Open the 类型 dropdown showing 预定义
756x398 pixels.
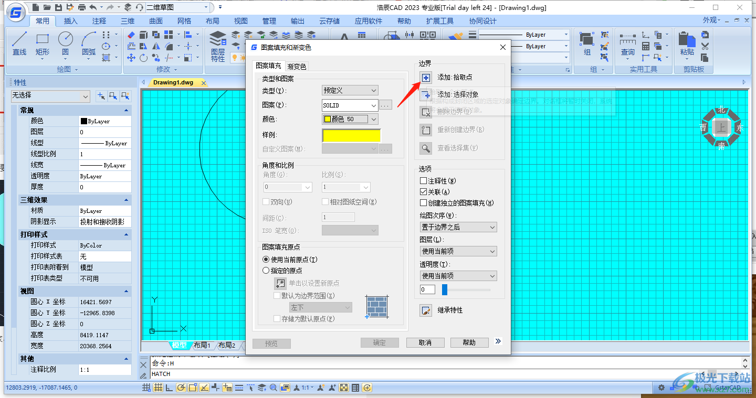350,91
